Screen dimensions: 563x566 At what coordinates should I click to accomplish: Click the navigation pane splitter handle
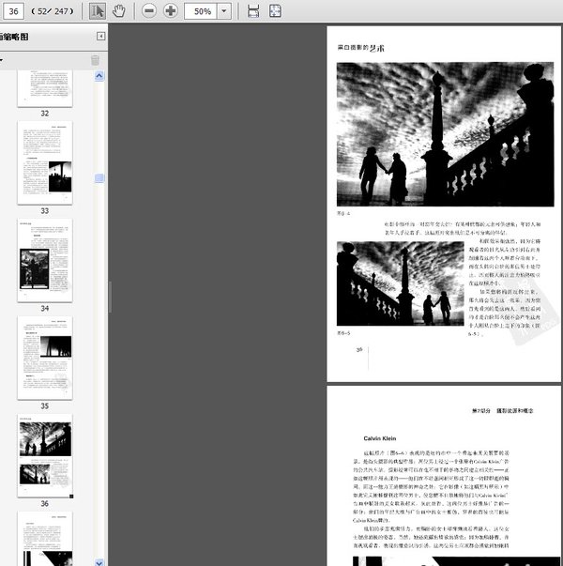tap(110, 297)
